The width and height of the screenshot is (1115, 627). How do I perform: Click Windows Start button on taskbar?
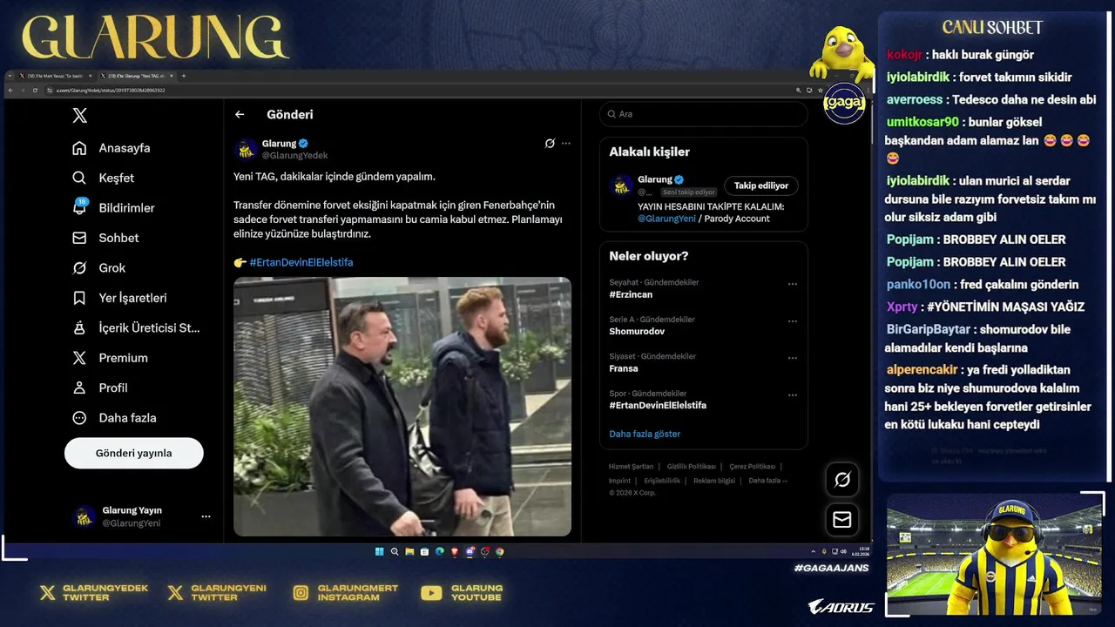pyautogui.click(x=379, y=551)
